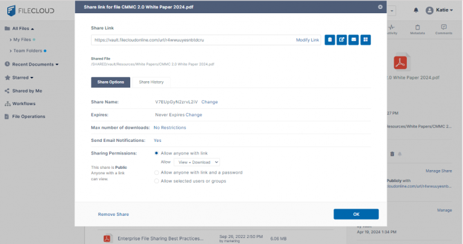The image size is (463, 244).
Task: Click Manage Share in details panel
Action: click(x=438, y=171)
